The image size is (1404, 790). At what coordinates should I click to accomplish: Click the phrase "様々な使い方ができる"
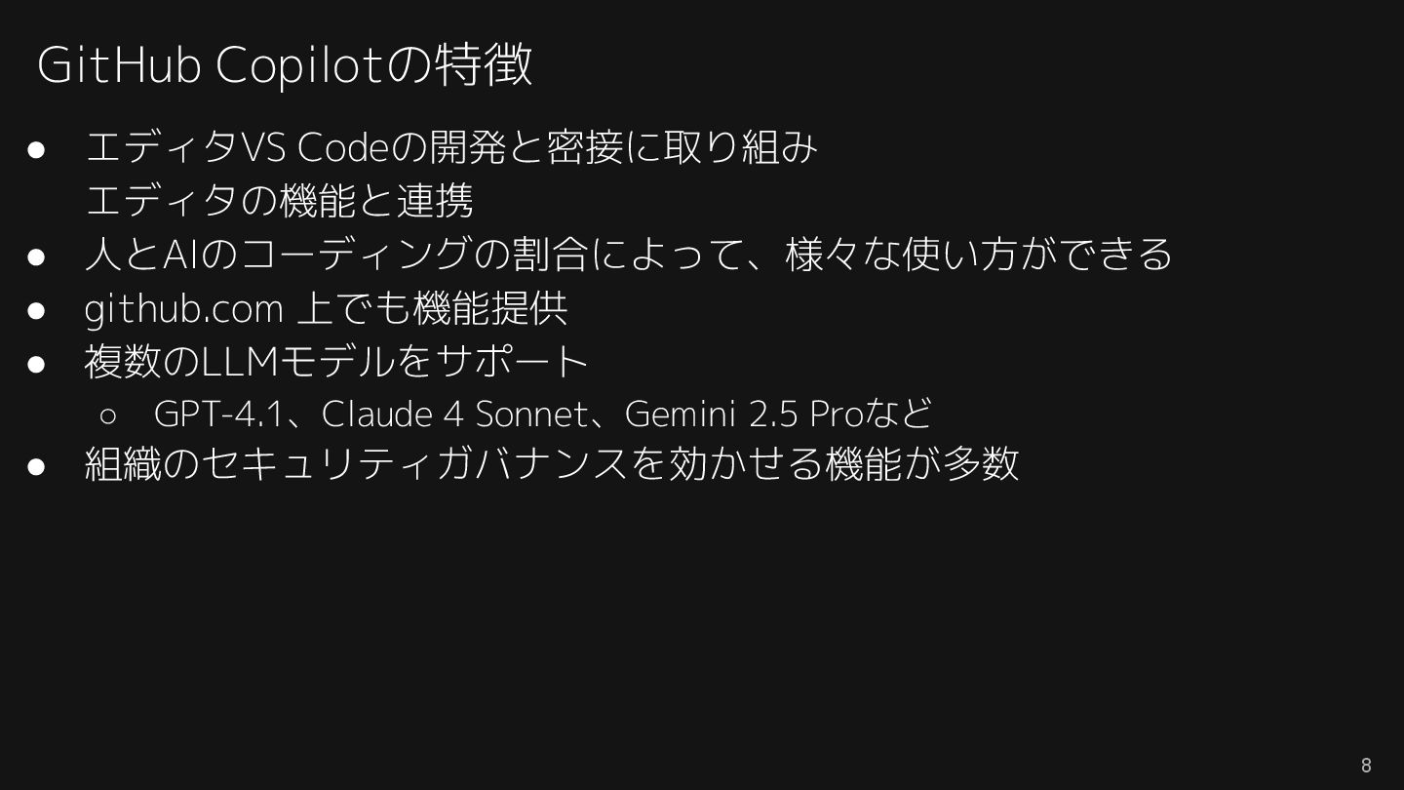(x=979, y=254)
